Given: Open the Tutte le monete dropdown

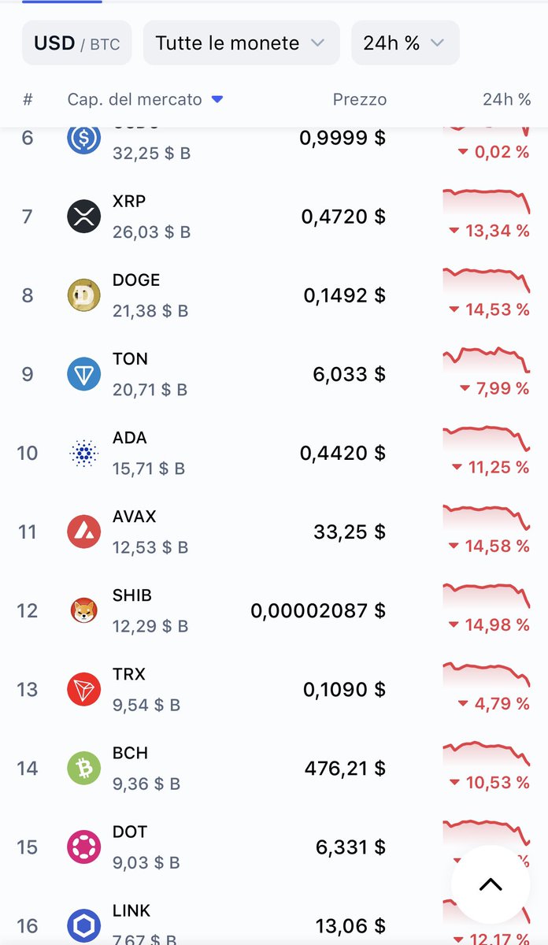Looking at the screenshot, I should (241, 43).
